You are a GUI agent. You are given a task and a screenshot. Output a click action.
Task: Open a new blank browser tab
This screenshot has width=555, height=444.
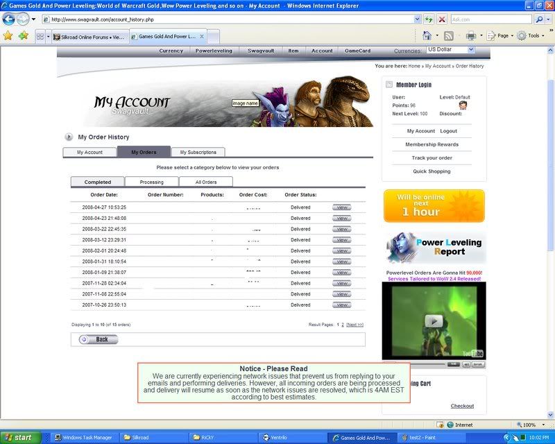[213, 37]
